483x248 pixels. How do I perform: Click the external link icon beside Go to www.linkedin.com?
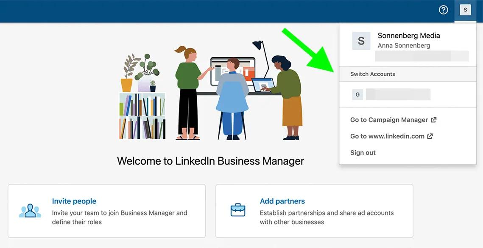click(430, 136)
